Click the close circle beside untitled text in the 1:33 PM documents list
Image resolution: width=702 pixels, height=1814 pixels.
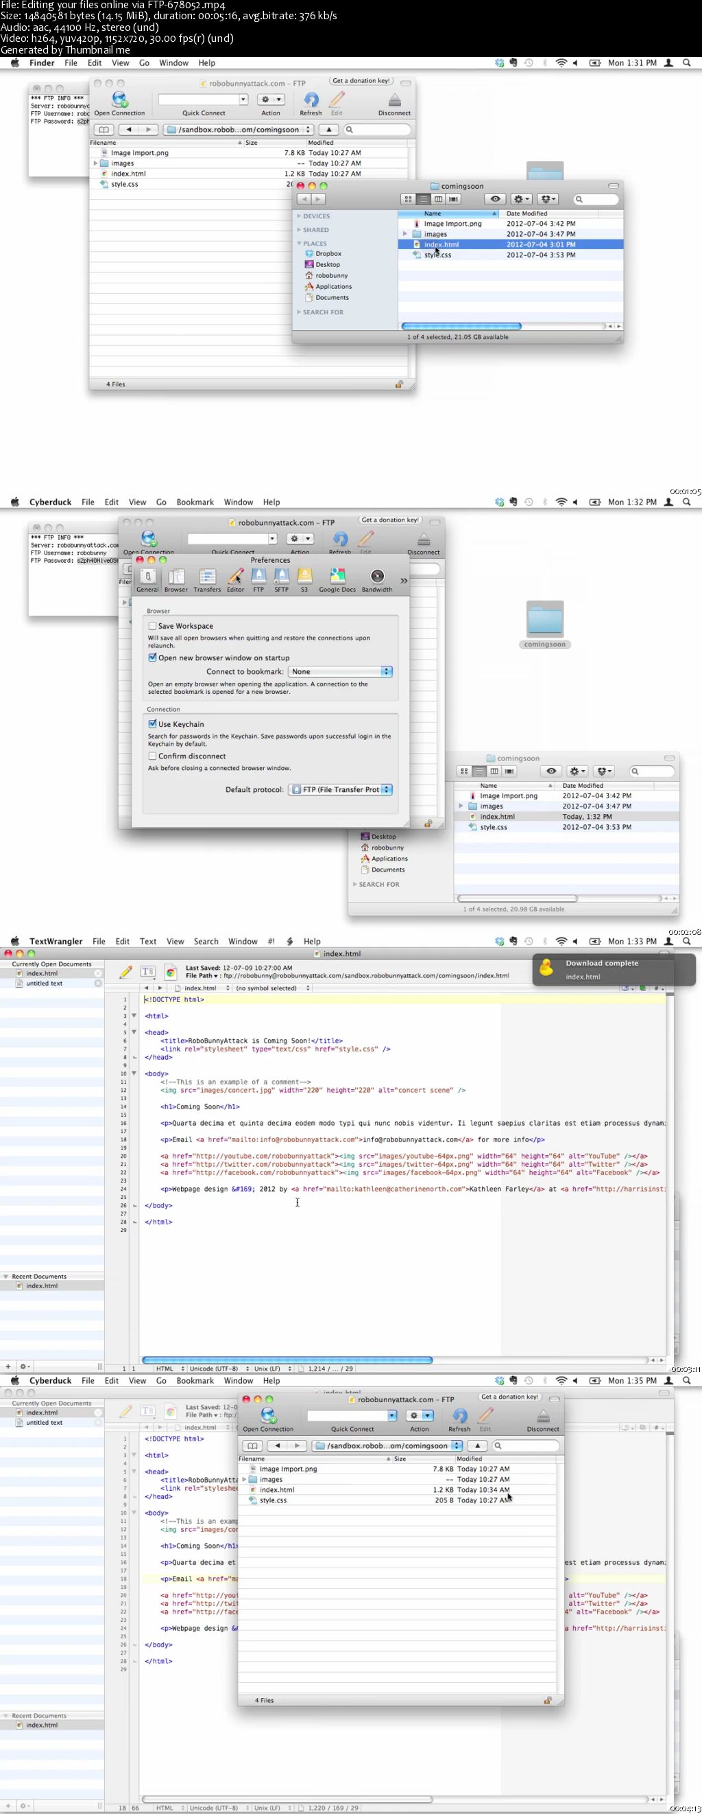[x=98, y=983]
